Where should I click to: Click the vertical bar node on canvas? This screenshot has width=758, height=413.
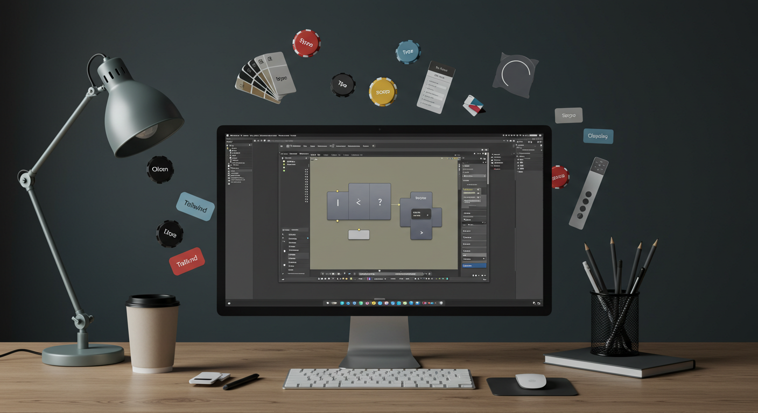pos(338,203)
